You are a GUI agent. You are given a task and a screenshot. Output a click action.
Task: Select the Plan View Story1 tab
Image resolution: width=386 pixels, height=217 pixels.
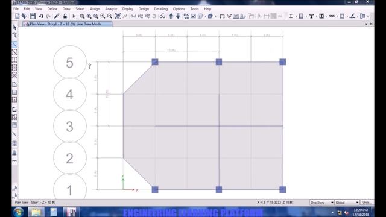(x=67, y=24)
